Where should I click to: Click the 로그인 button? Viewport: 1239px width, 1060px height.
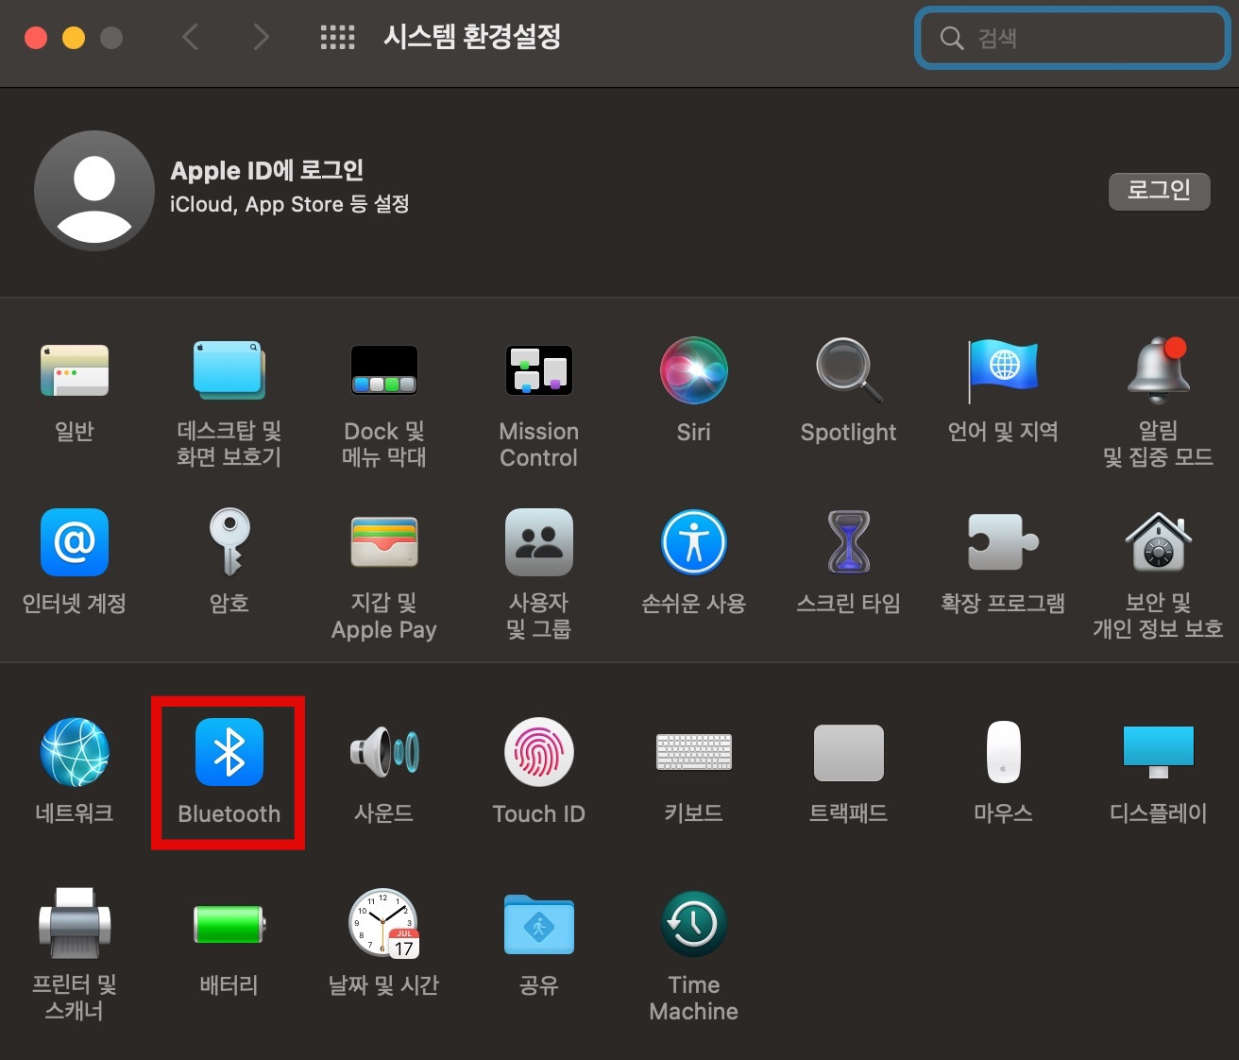[x=1159, y=191]
